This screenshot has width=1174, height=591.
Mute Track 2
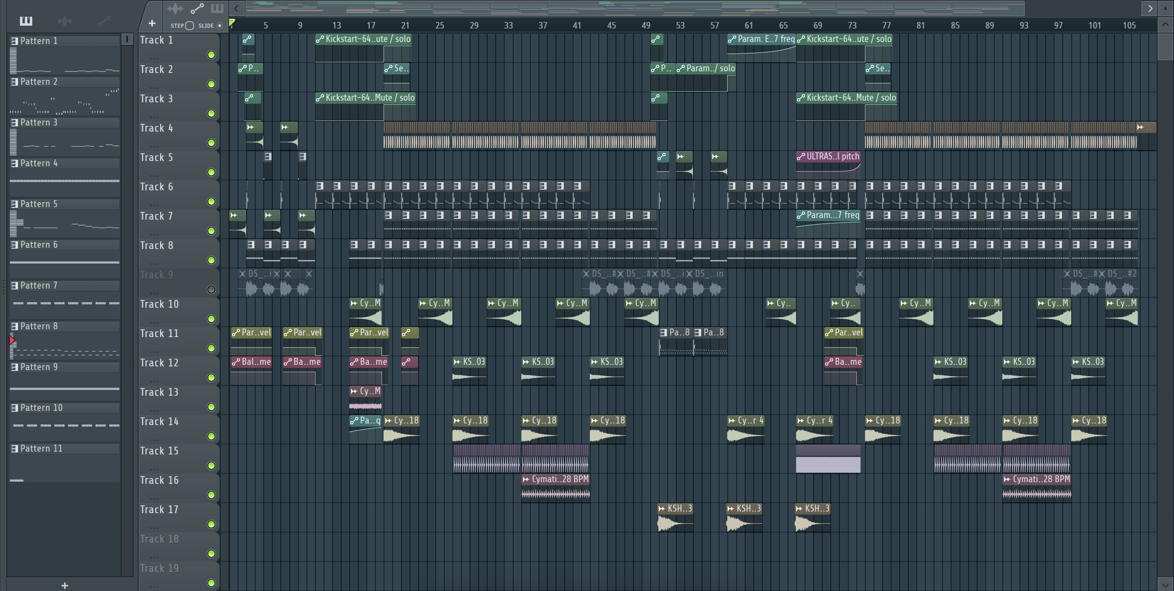(212, 84)
